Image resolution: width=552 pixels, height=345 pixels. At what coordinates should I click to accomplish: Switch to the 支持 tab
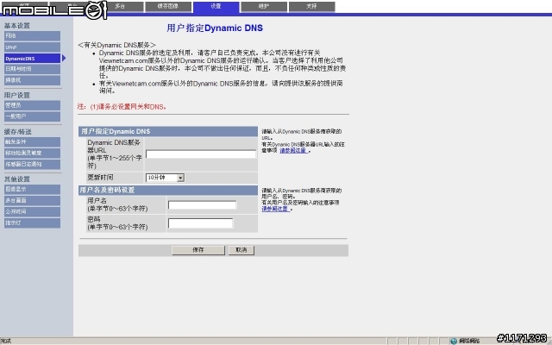pos(311,6)
